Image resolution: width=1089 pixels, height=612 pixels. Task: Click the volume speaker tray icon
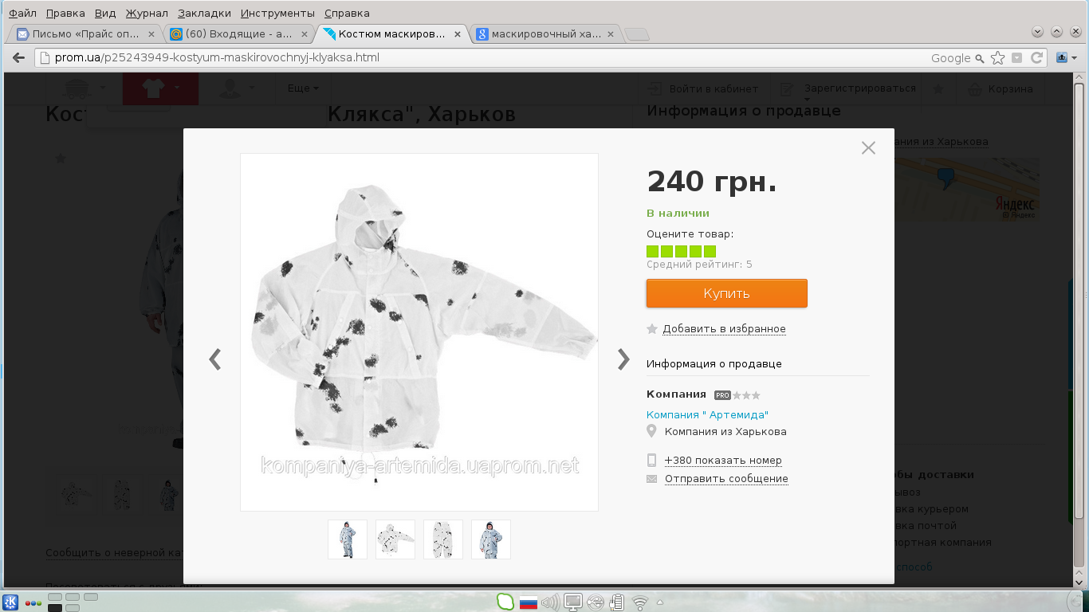click(550, 602)
